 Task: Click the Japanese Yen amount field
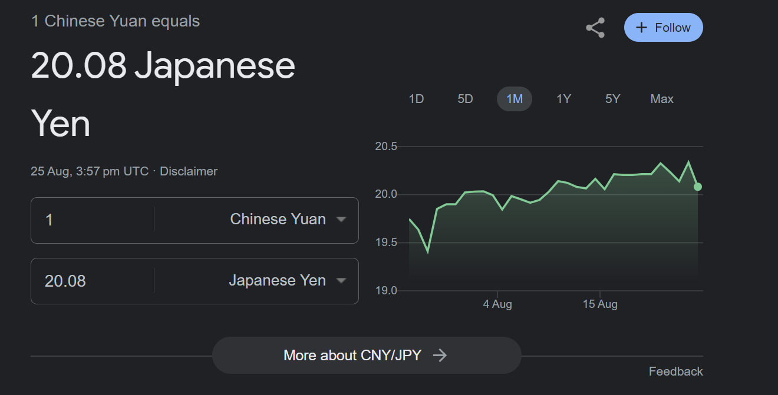click(94, 281)
